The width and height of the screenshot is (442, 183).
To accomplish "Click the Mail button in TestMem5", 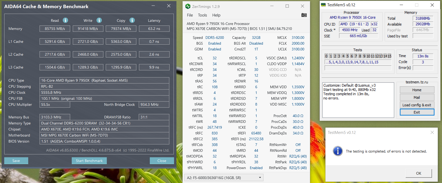I will 417,97.
